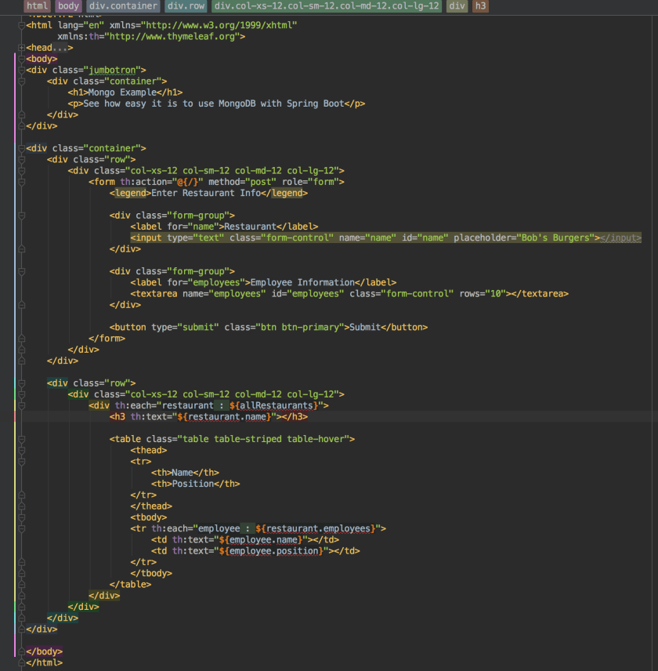Collapse the table element fold
The width and height of the screenshot is (658, 671).
point(21,439)
